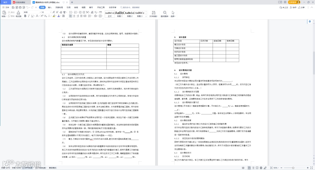Image resolution: width=315 pixels, height=170 pixels.
Task: Switch to the Insert (插入) tab
Action: point(50,7)
